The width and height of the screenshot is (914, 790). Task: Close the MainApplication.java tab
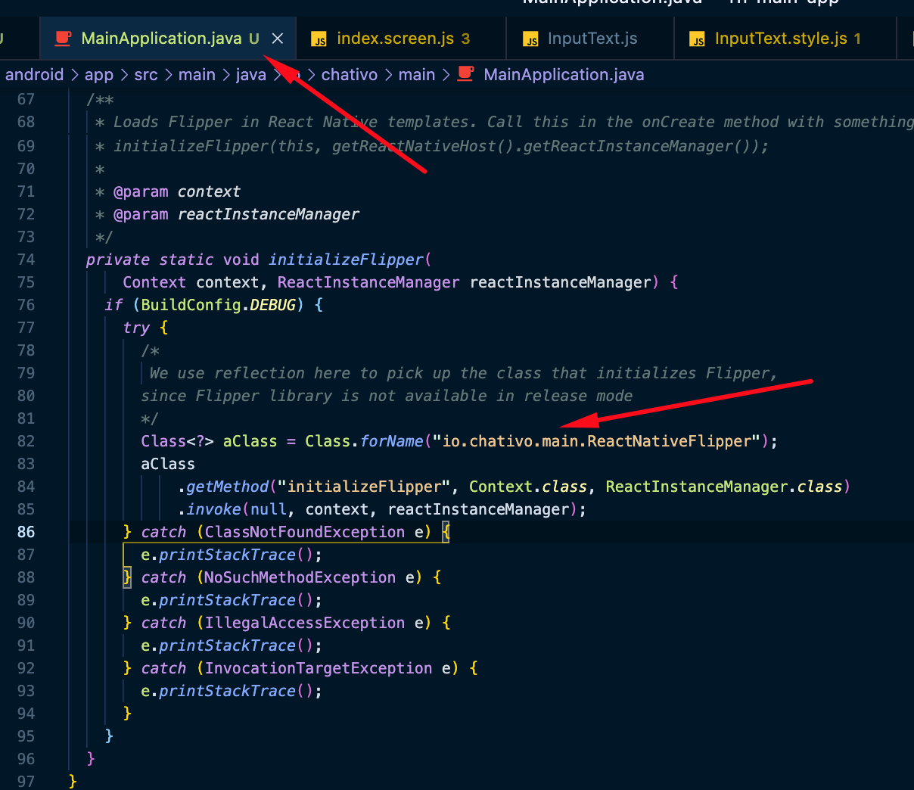click(x=278, y=39)
